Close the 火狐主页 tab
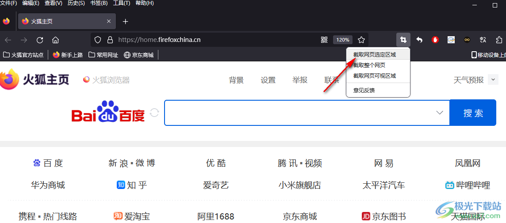 (x=109, y=21)
